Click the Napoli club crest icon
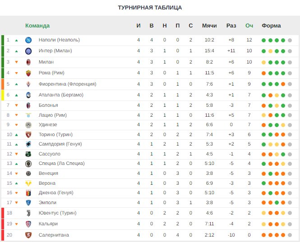 tap(28, 40)
